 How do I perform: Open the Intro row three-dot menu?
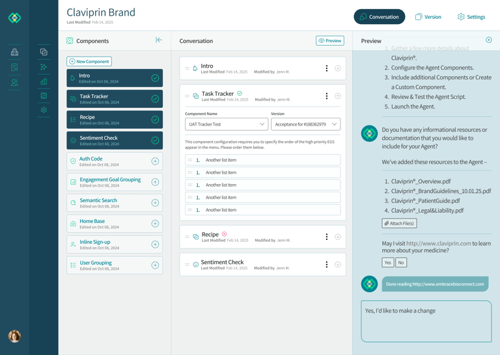pyautogui.click(x=327, y=68)
